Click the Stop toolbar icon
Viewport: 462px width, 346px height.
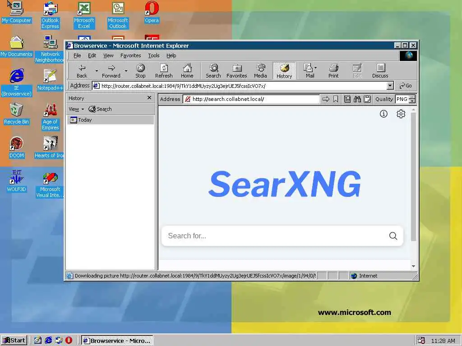click(x=141, y=71)
